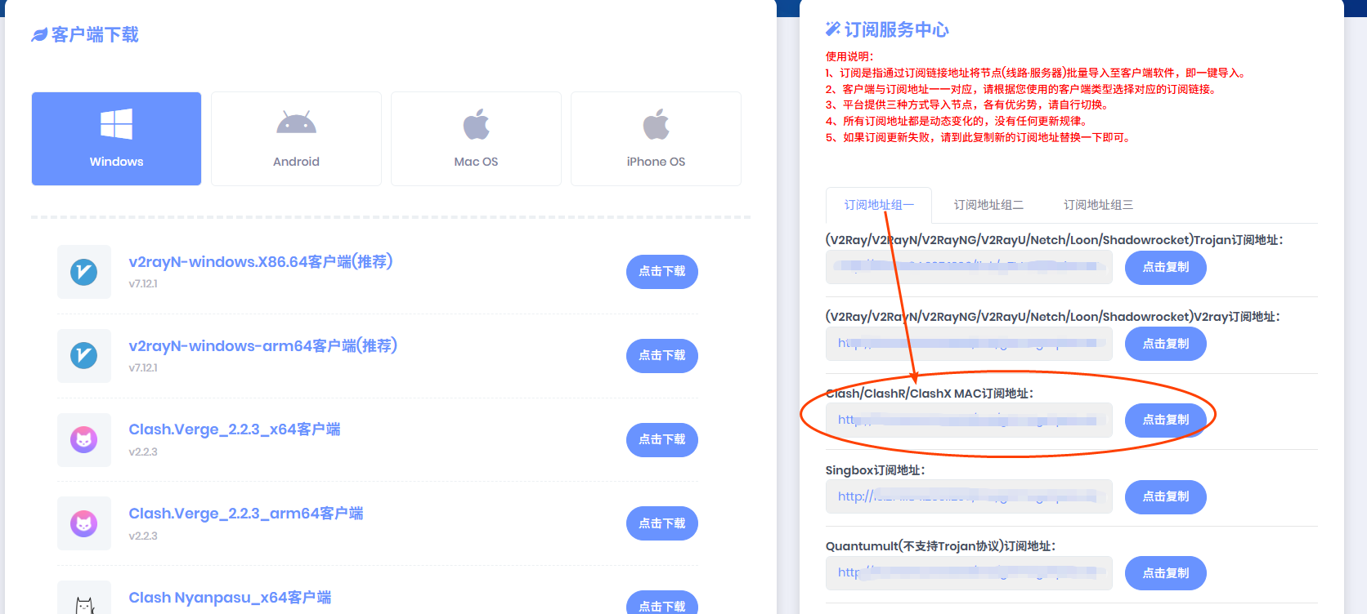
Task: Click instruction line 5 about 订阅更新失败
Action: (979, 137)
